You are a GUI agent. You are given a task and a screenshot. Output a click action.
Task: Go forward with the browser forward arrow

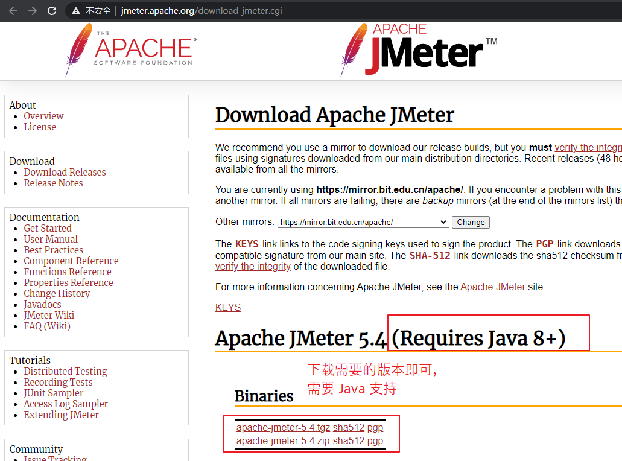tap(33, 11)
